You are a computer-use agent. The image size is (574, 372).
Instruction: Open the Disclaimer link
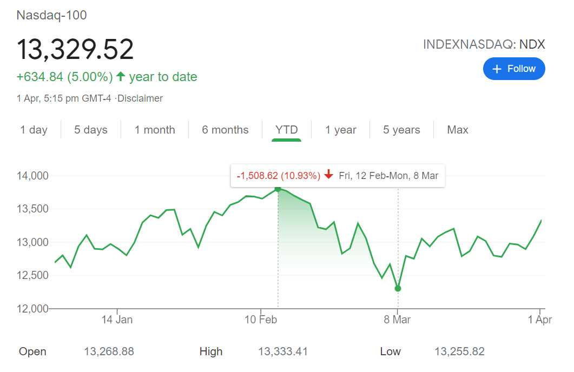click(x=141, y=98)
